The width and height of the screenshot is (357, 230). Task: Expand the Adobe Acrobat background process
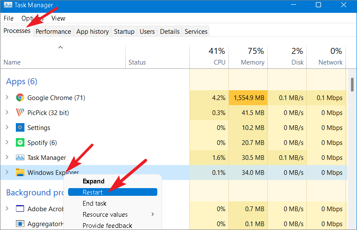coord(7,209)
